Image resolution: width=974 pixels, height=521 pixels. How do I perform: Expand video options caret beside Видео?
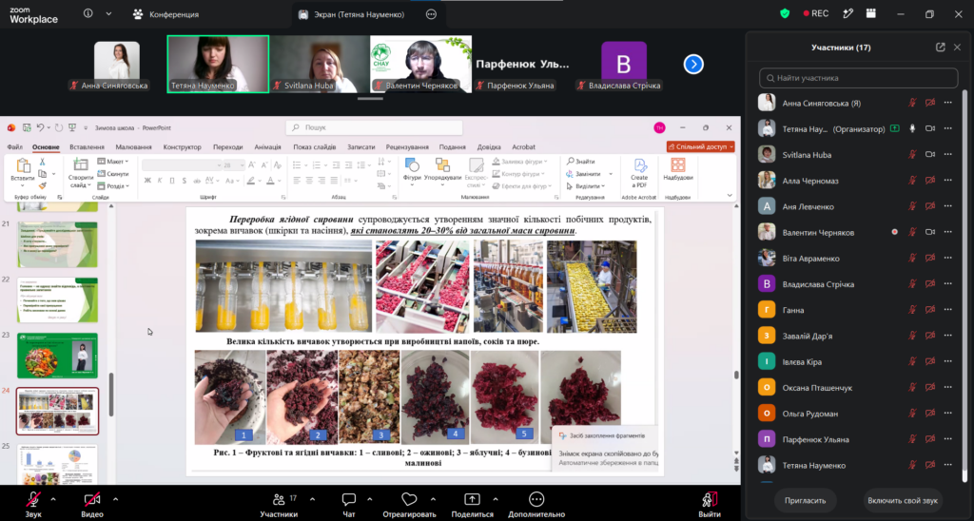pyautogui.click(x=115, y=499)
